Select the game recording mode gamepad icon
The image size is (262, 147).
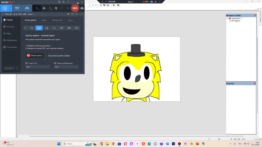pyautogui.click(x=27, y=8)
